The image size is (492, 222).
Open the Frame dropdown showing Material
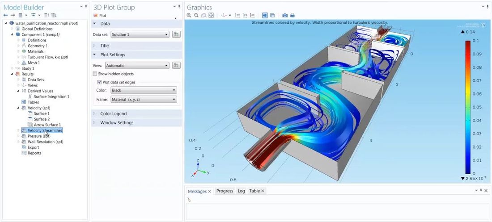[x=144, y=100]
